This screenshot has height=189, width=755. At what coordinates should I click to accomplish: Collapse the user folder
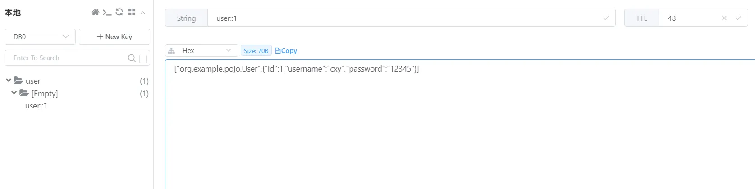click(x=9, y=81)
